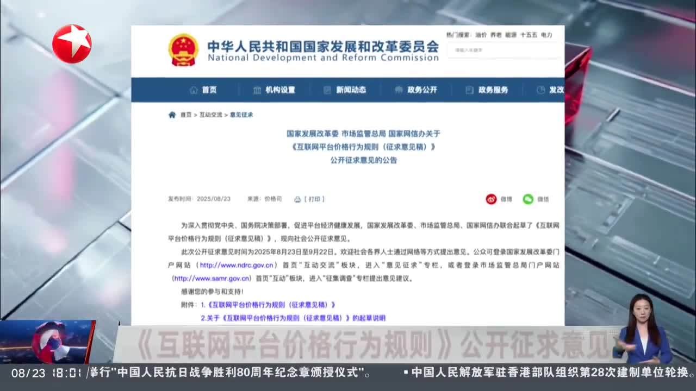Click the ticker headline about 第28次建制单位轮换

tap(549, 373)
